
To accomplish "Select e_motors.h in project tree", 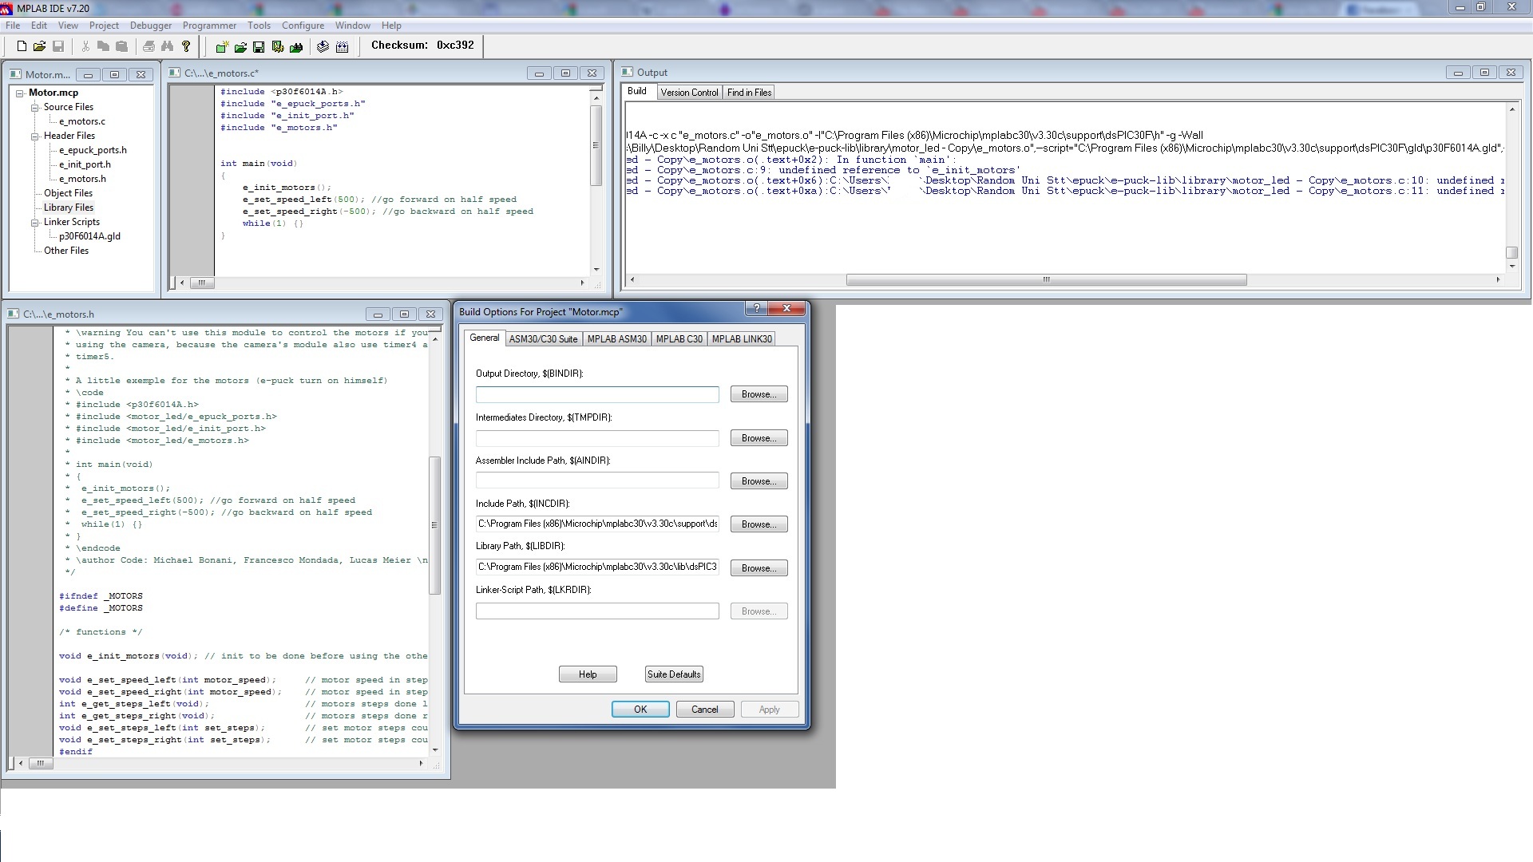I will pyautogui.click(x=82, y=179).
